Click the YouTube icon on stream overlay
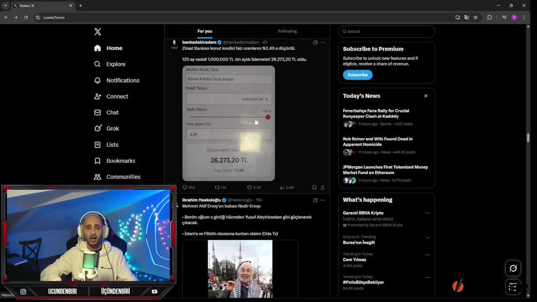 click(x=154, y=292)
